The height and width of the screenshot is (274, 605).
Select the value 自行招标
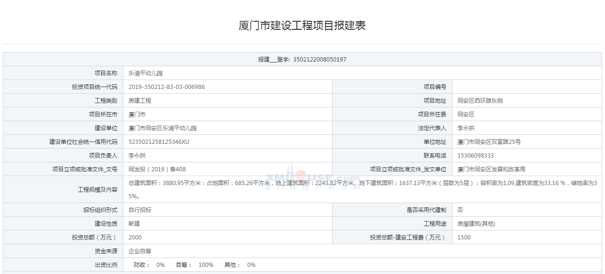pyautogui.click(x=140, y=210)
